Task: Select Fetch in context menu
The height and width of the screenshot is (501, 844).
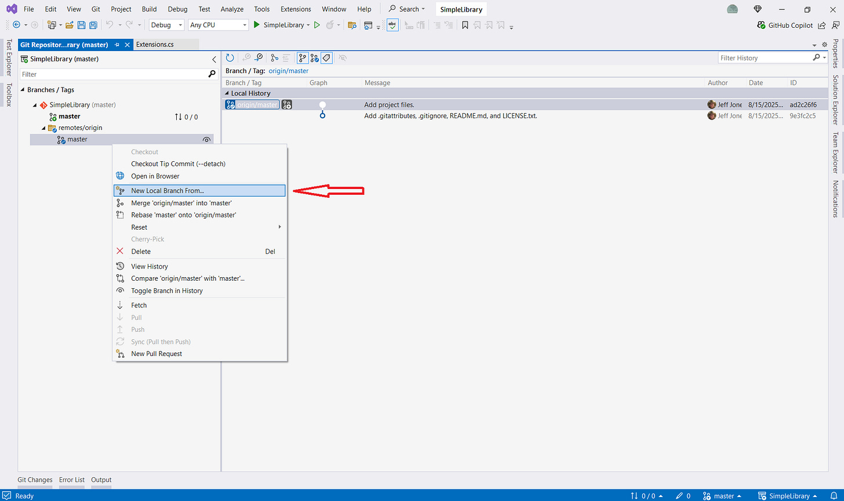Action: [x=199, y=305]
